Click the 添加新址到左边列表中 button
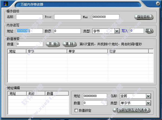 (131, 110)
